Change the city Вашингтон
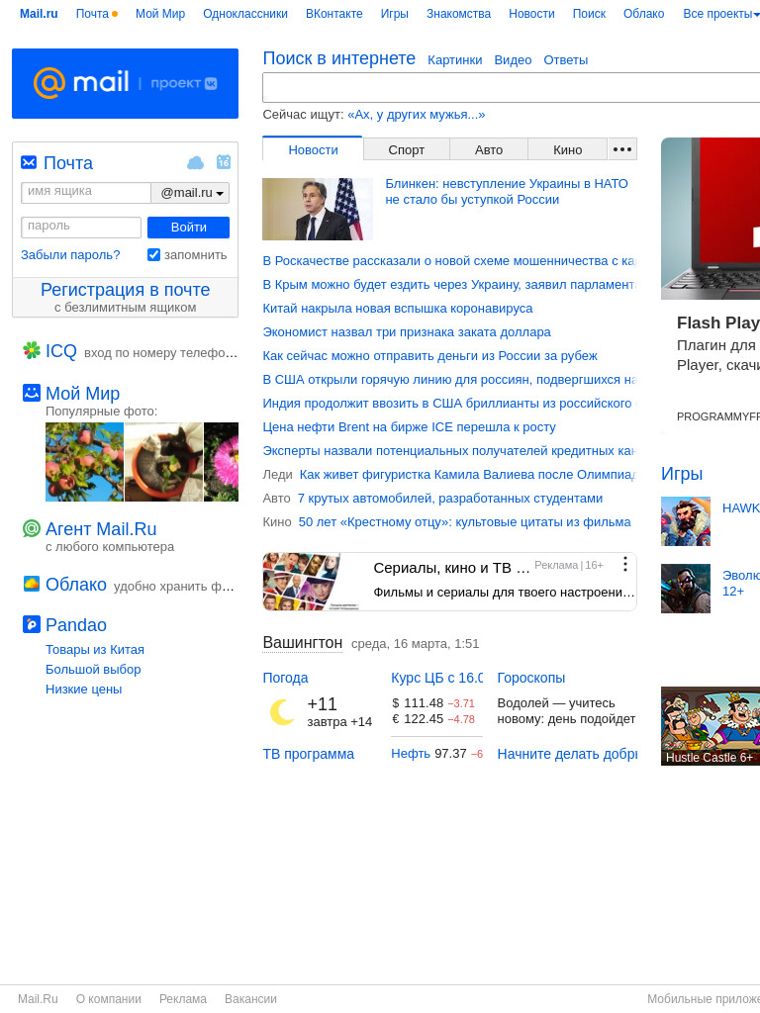Viewport: 760px width, 1013px height. [303, 643]
